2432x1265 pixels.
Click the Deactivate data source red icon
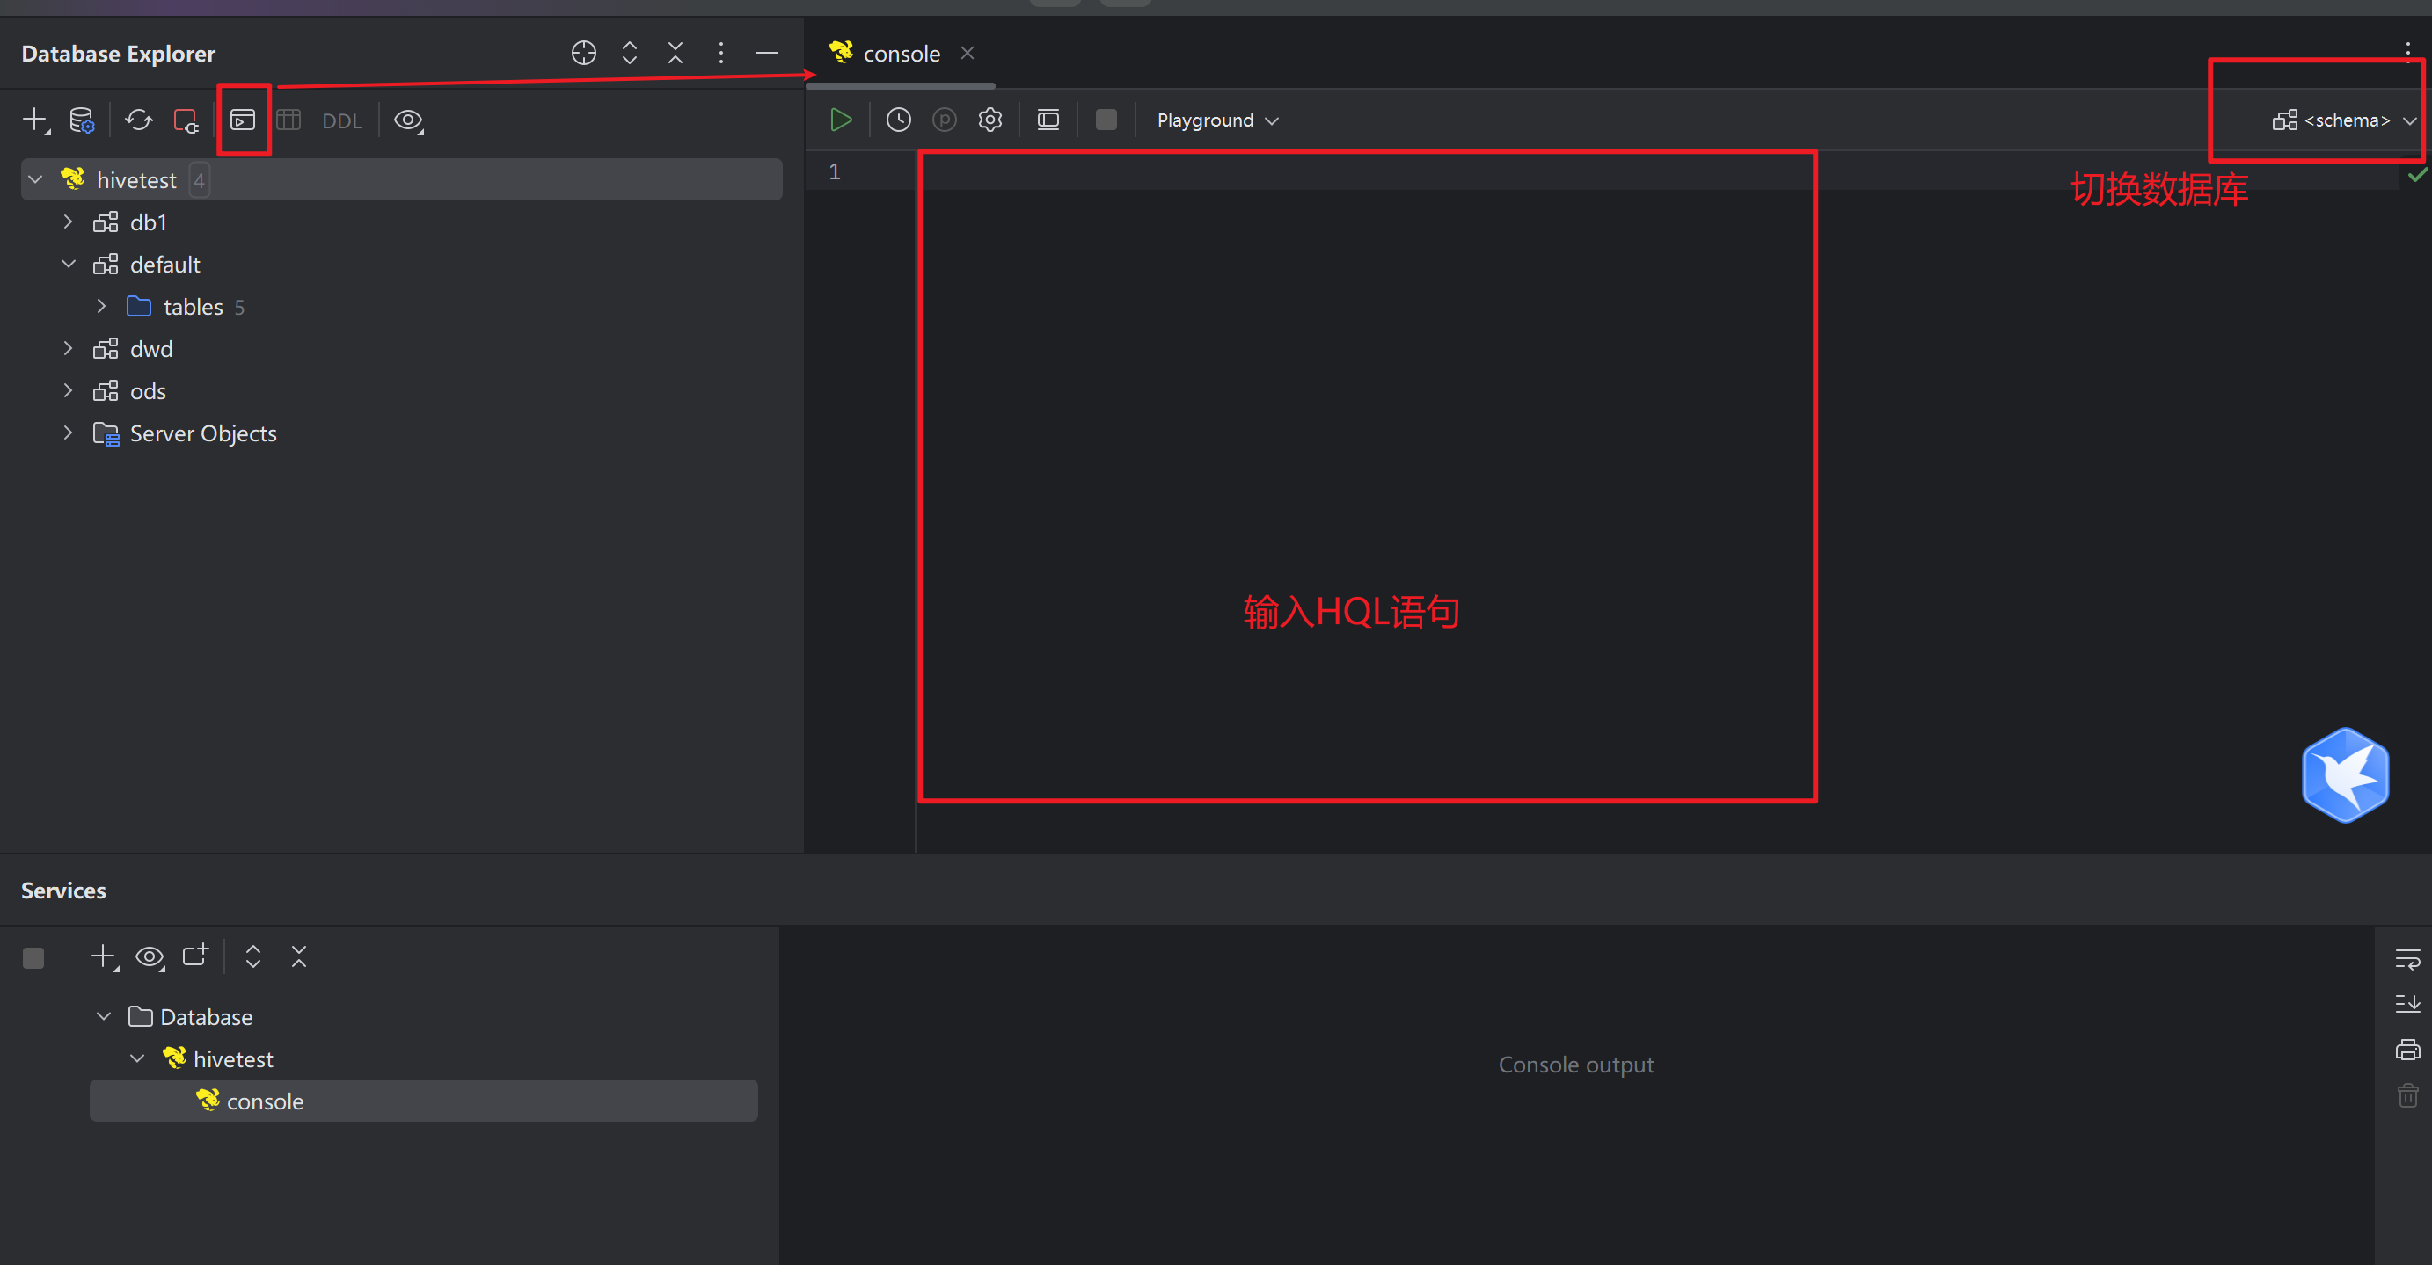click(x=185, y=120)
